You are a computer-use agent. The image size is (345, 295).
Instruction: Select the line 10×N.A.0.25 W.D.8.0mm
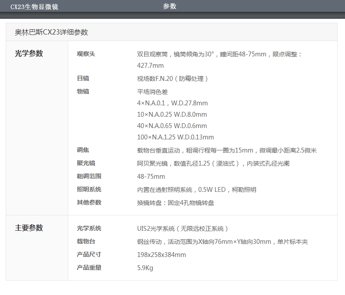172,115
